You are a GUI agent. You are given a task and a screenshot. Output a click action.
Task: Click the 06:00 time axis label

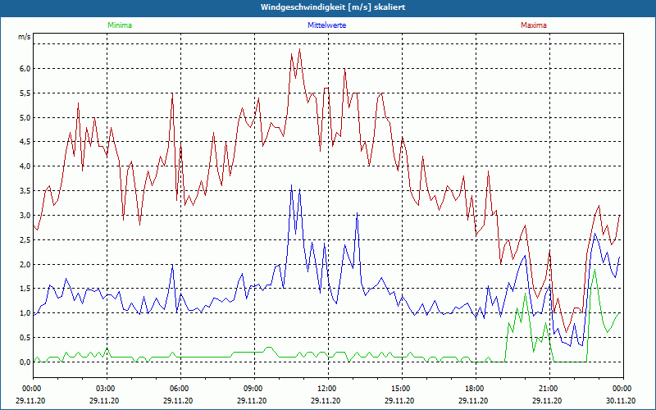[178, 389]
